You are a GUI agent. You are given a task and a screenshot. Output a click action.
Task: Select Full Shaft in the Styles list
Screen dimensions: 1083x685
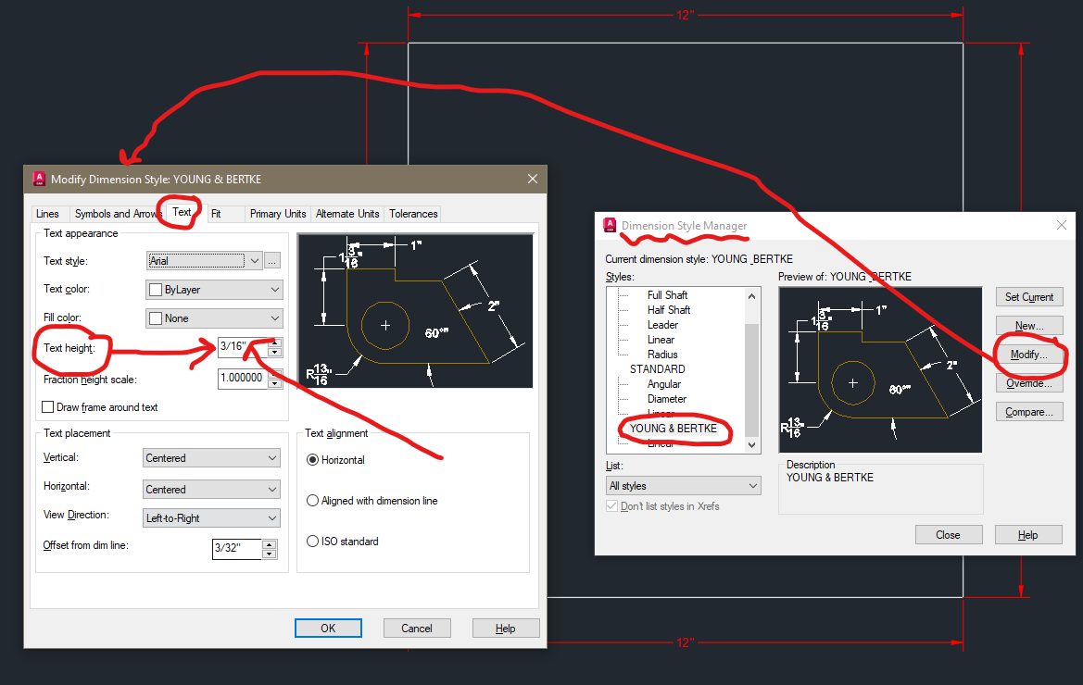tap(667, 295)
